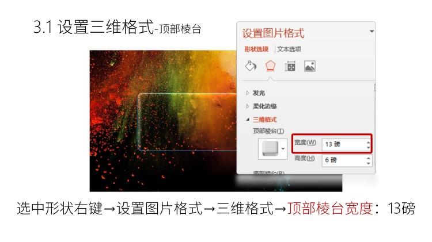Open the Size & Properties icon

point(290,66)
